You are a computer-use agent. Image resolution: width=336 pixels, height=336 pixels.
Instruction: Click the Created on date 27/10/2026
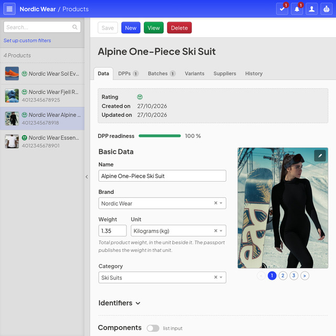point(152,106)
